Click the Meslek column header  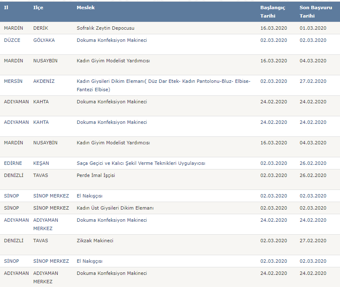pyautogui.click(x=86, y=8)
